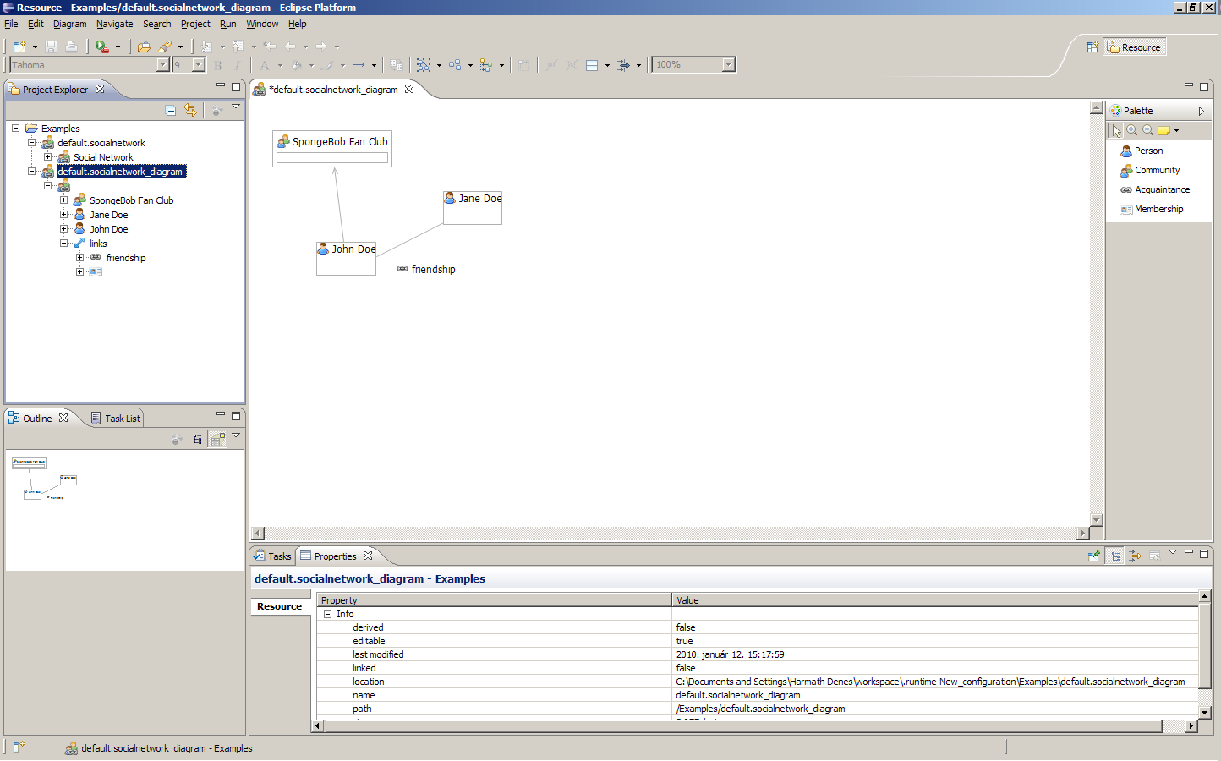1221x761 pixels.
Task: Collapse the links tree node
Action: click(63, 244)
